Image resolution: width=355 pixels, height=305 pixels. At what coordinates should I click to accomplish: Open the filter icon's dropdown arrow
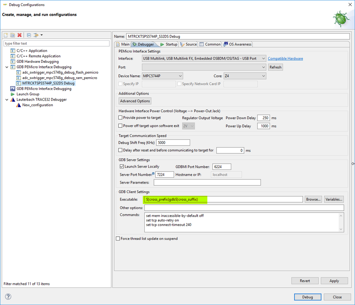(42, 35)
